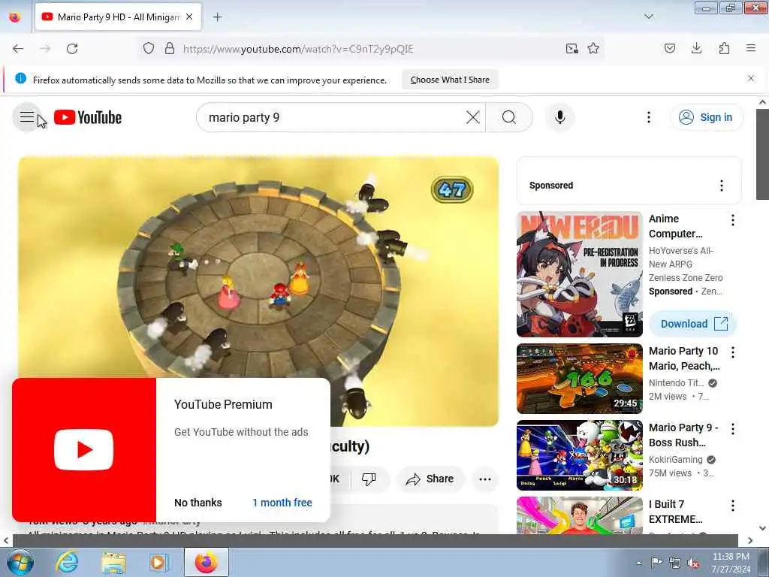769x577 pixels.
Task: Click the muted volume tray icon
Action: (x=693, y=563)
